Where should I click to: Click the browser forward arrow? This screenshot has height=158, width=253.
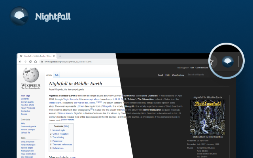25,62
